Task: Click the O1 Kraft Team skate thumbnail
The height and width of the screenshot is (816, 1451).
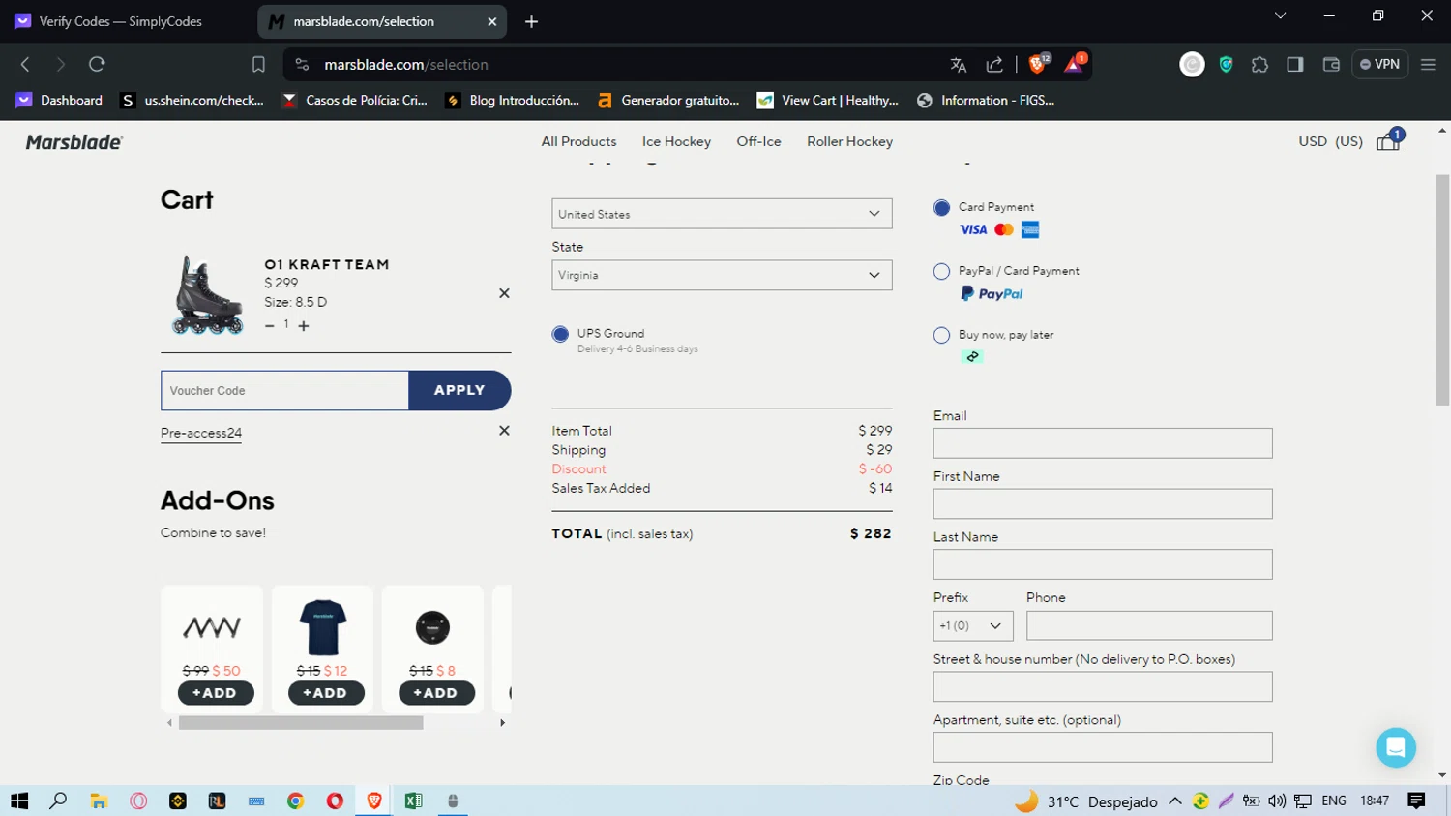Action: [207, 295]
